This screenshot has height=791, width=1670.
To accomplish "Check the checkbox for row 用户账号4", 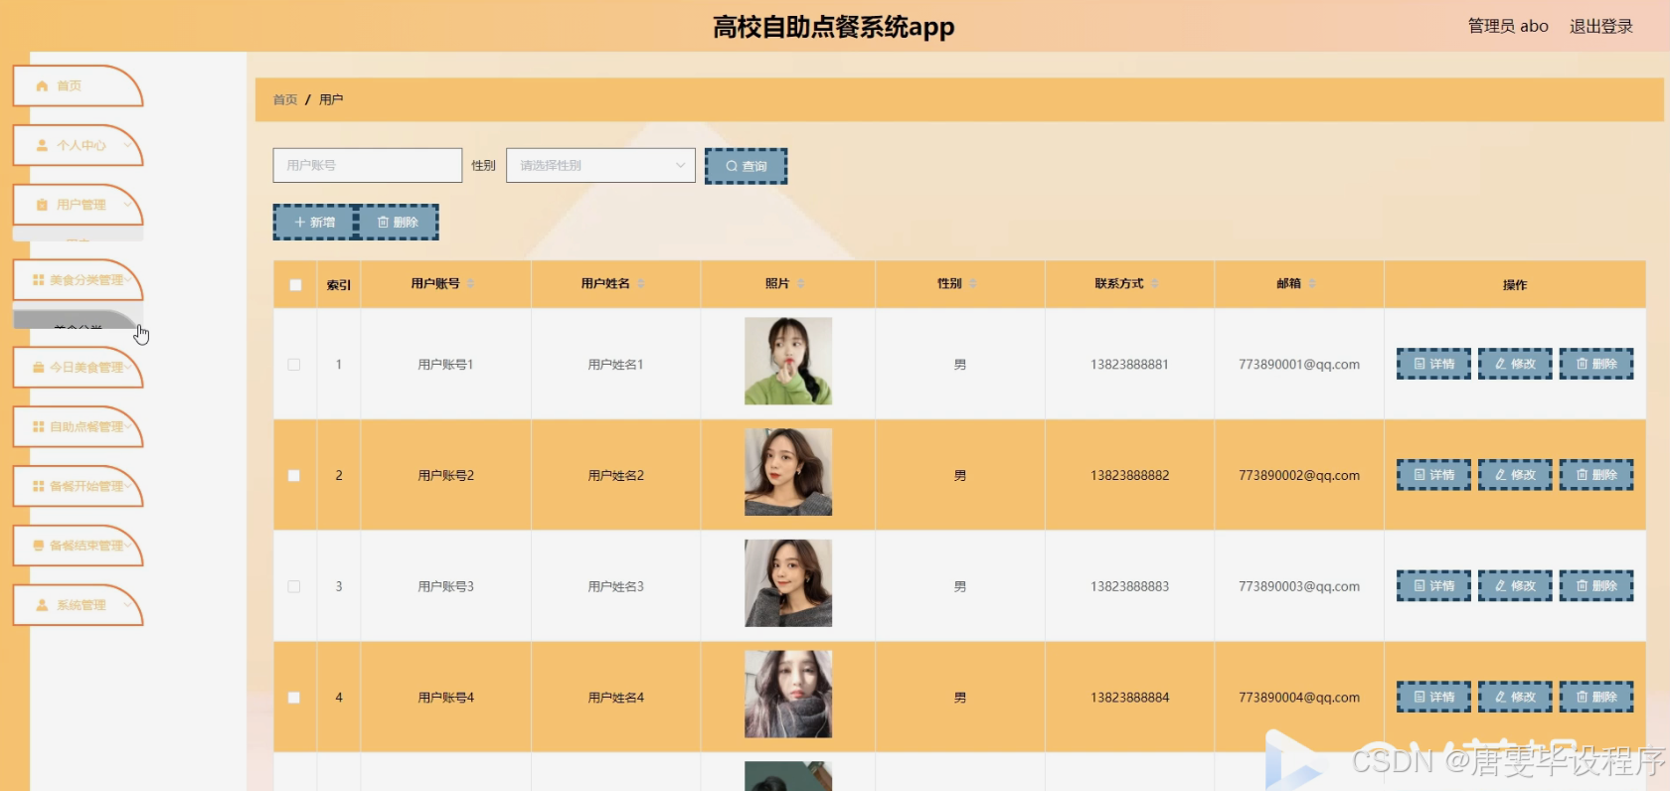I will (x=294, y=698).
